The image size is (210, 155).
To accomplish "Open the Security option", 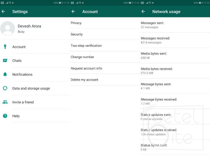I will coord(77,34).
